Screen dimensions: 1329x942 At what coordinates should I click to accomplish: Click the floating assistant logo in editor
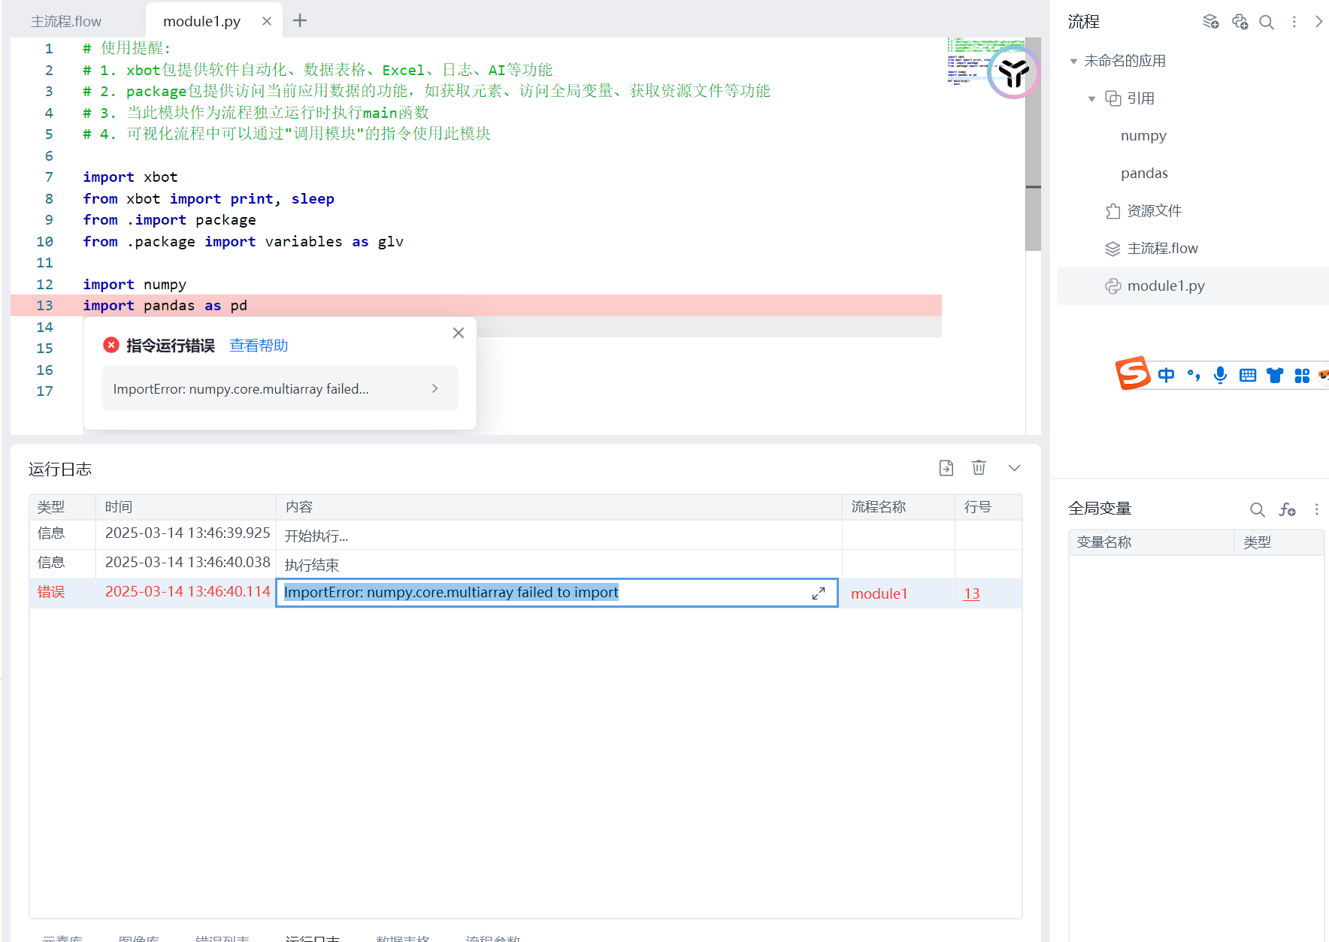pos(1013,72)
